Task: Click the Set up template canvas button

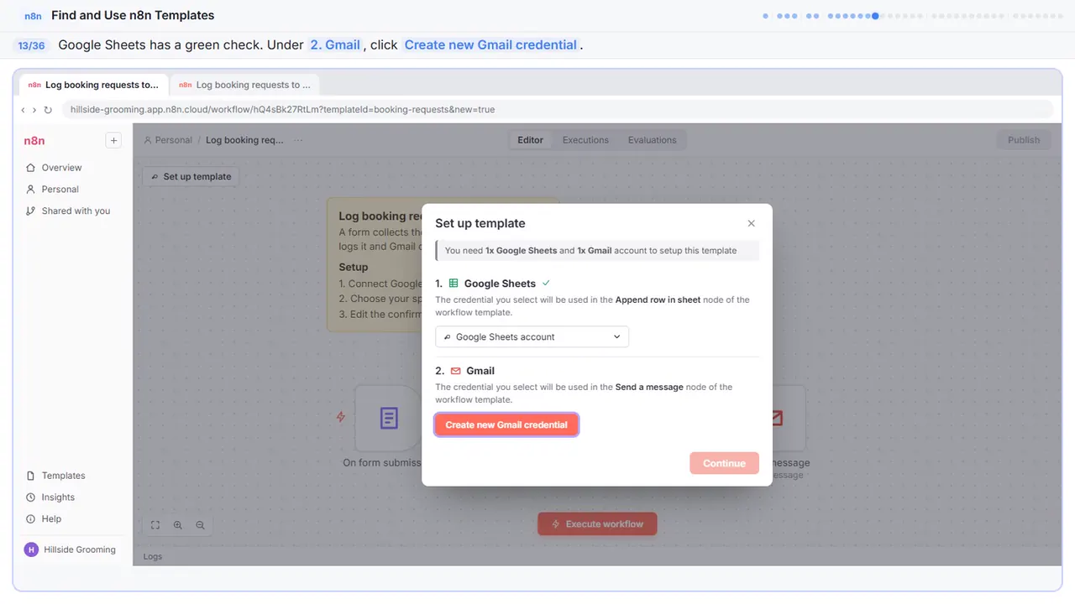Action: coord(191,177)
